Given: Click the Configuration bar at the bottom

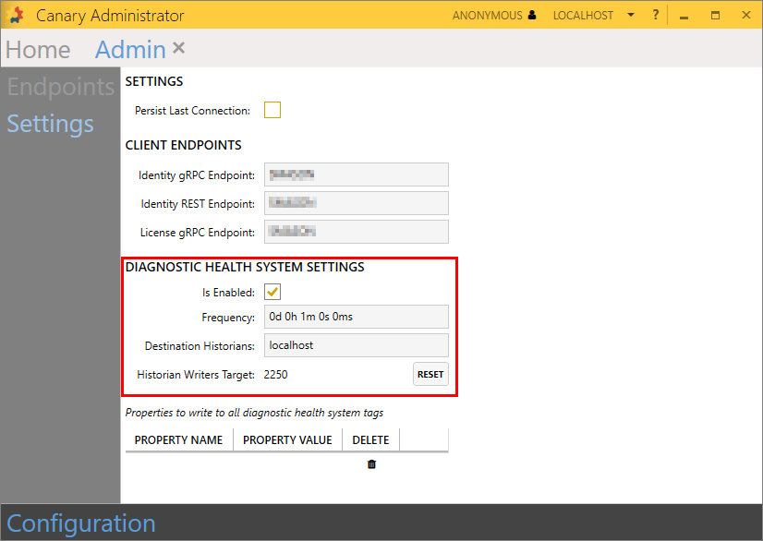Looking at the screenshot, I should pos(381,523).
